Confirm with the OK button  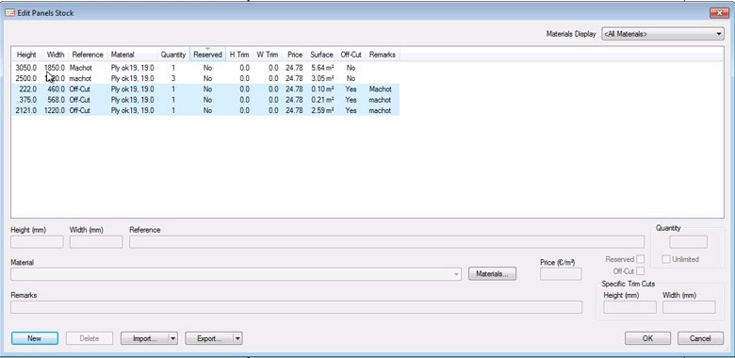pos(647,338)
